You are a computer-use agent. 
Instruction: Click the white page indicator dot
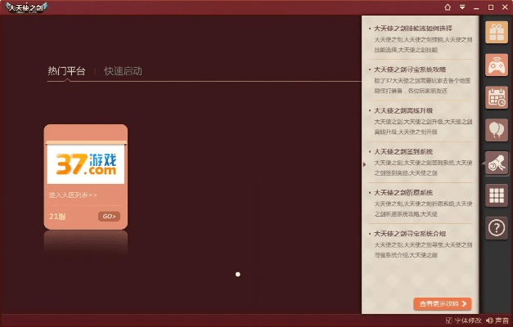pyautogui.click(x=237, y=275)
